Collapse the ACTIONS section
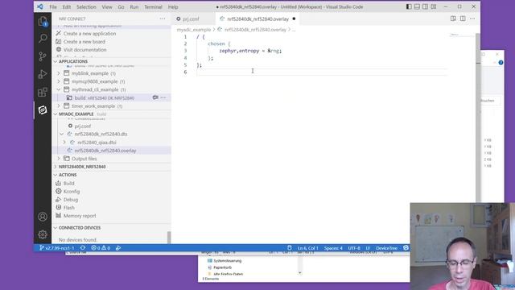The height and width of the screenshot is (290, 515). (56, 175)
